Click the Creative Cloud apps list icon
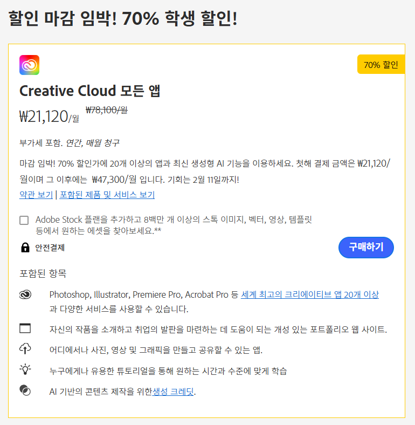This screenshot has width=415, height=425. click(x=25, y=294)
